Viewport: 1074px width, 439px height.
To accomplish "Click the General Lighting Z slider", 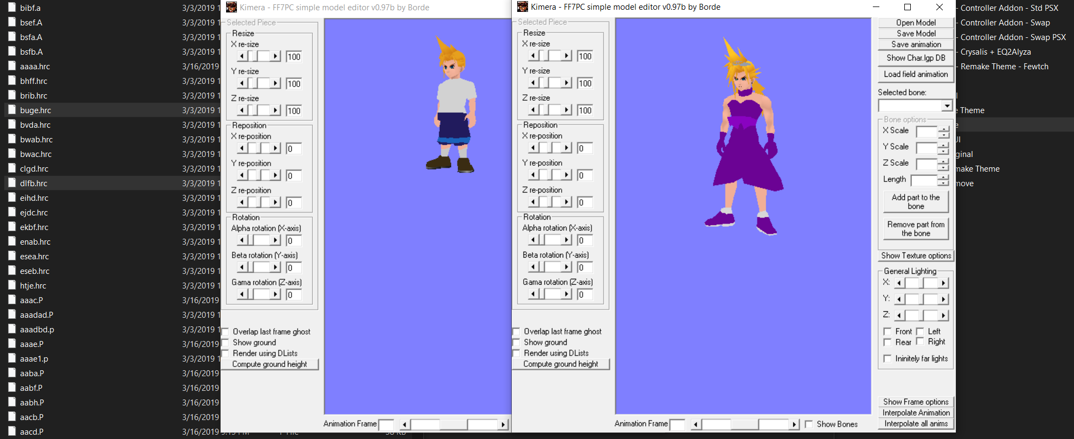I will (x=921, y=316).
